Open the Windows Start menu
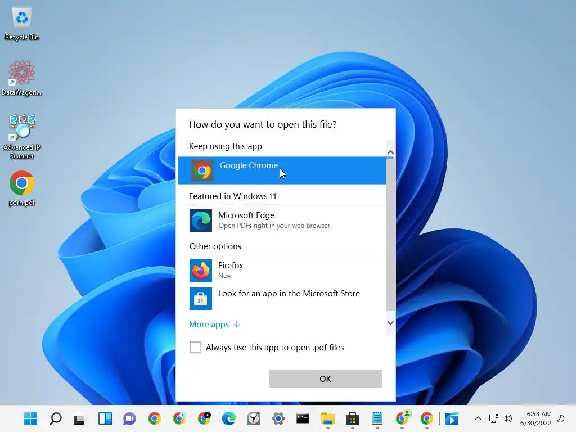 coord(30,418)
